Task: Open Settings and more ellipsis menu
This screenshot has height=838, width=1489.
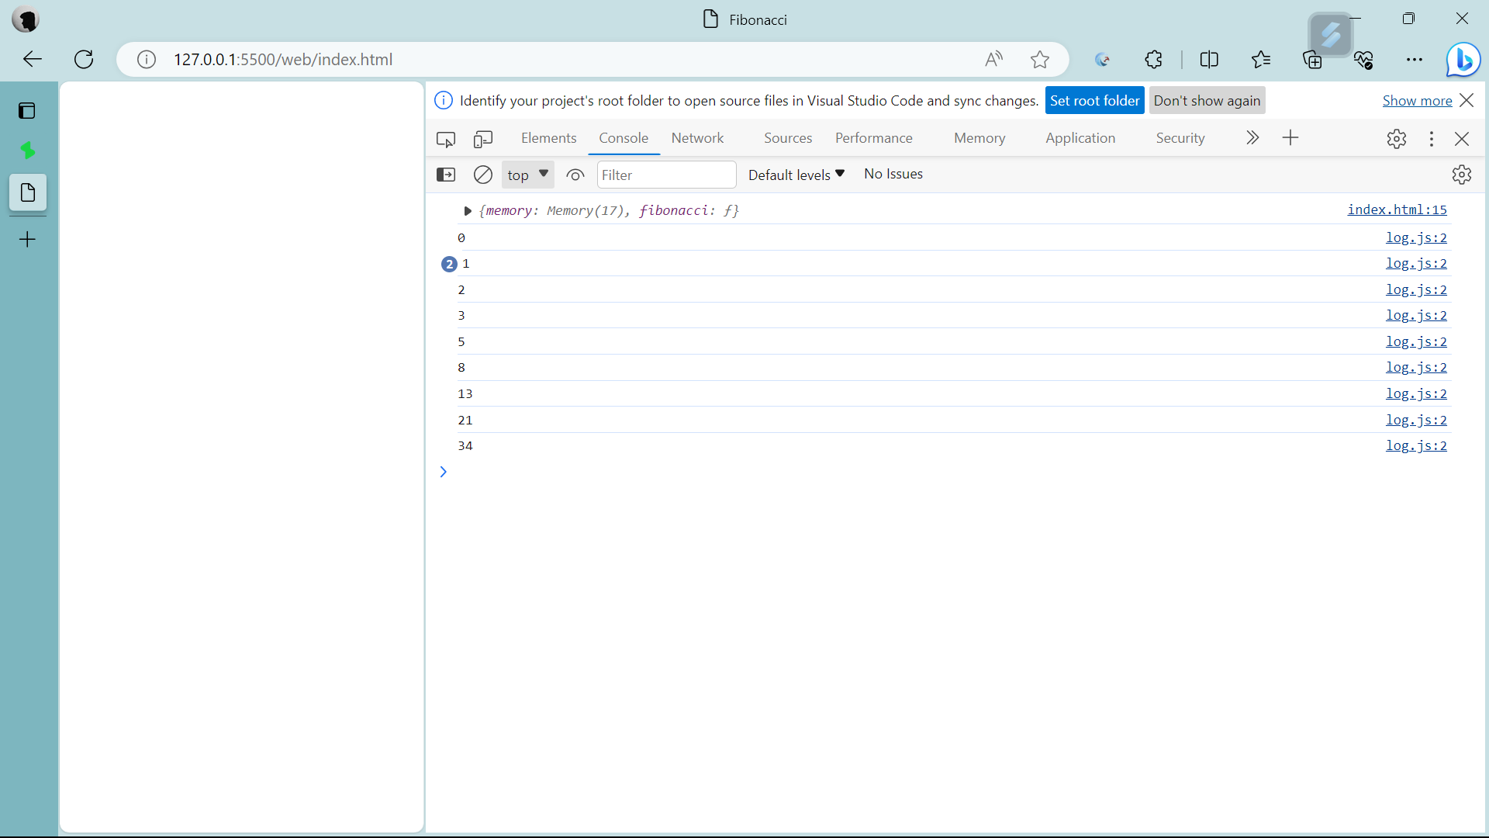Action: point(1415,59)
